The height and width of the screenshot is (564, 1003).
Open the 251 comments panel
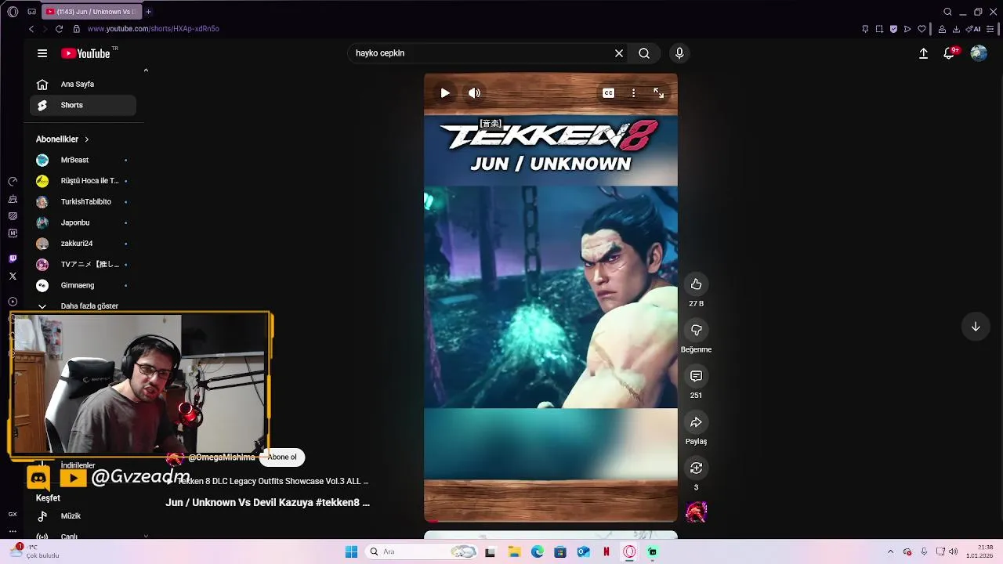696,376
